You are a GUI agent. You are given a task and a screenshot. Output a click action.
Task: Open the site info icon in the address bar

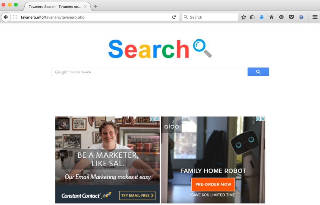coord(15,17)
